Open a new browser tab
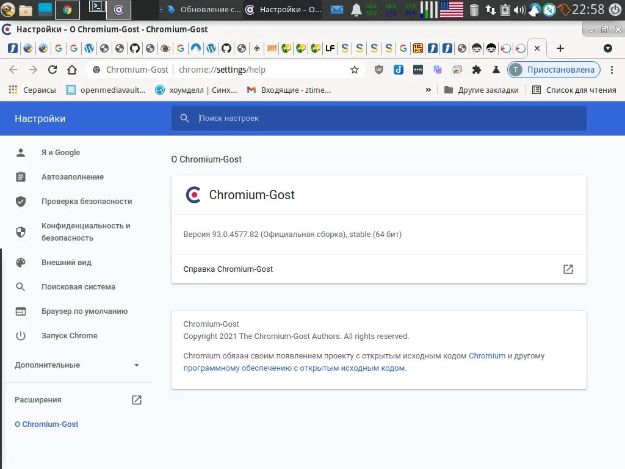625x469 pixels. point(560,48)
